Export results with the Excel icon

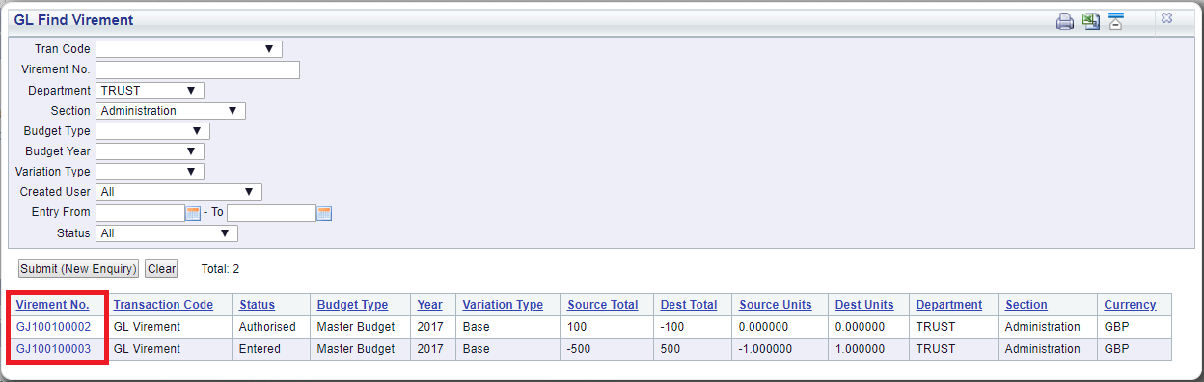coord(1091,21)
